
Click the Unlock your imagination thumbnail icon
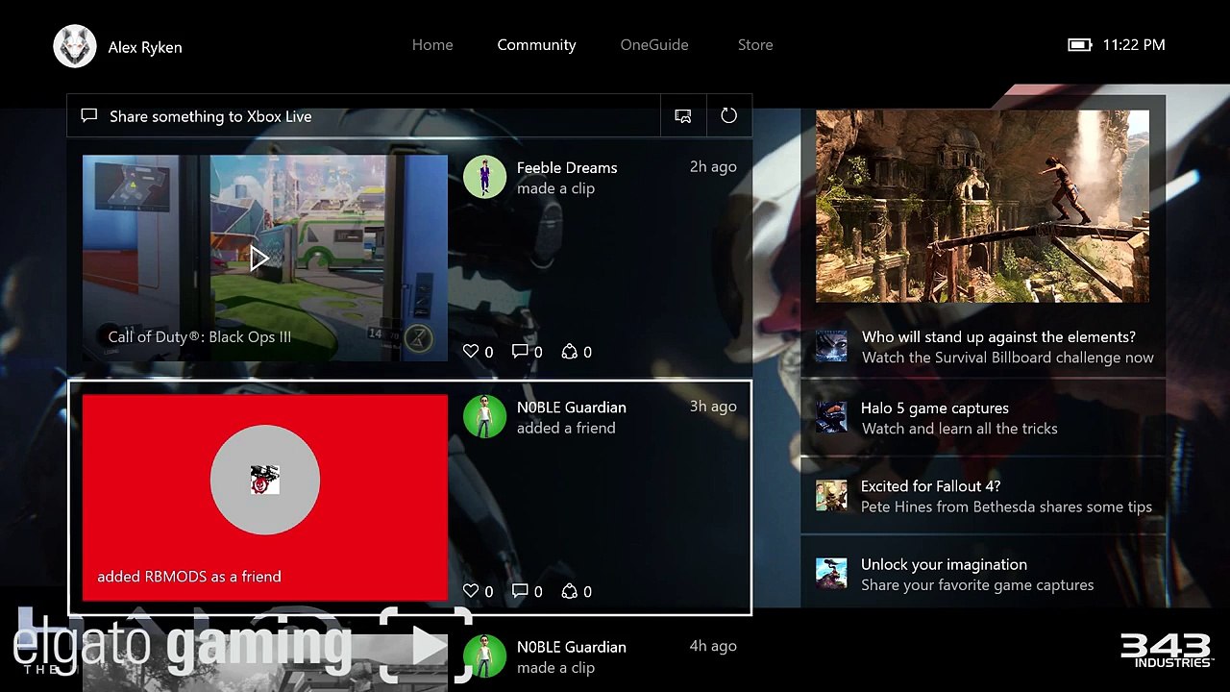[x=831, y=574]
